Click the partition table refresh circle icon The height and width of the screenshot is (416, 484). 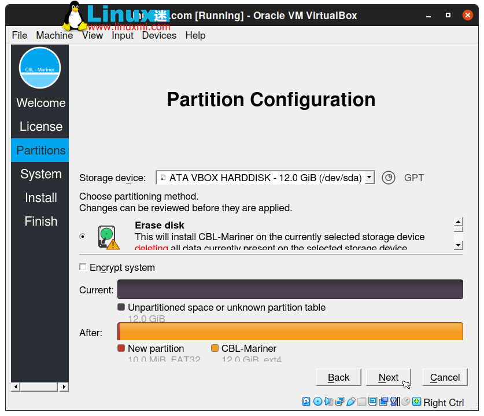click(389, 178)
